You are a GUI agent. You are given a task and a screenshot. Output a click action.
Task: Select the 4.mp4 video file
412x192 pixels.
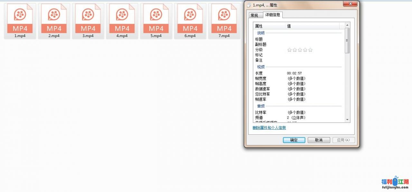(122, 20)
